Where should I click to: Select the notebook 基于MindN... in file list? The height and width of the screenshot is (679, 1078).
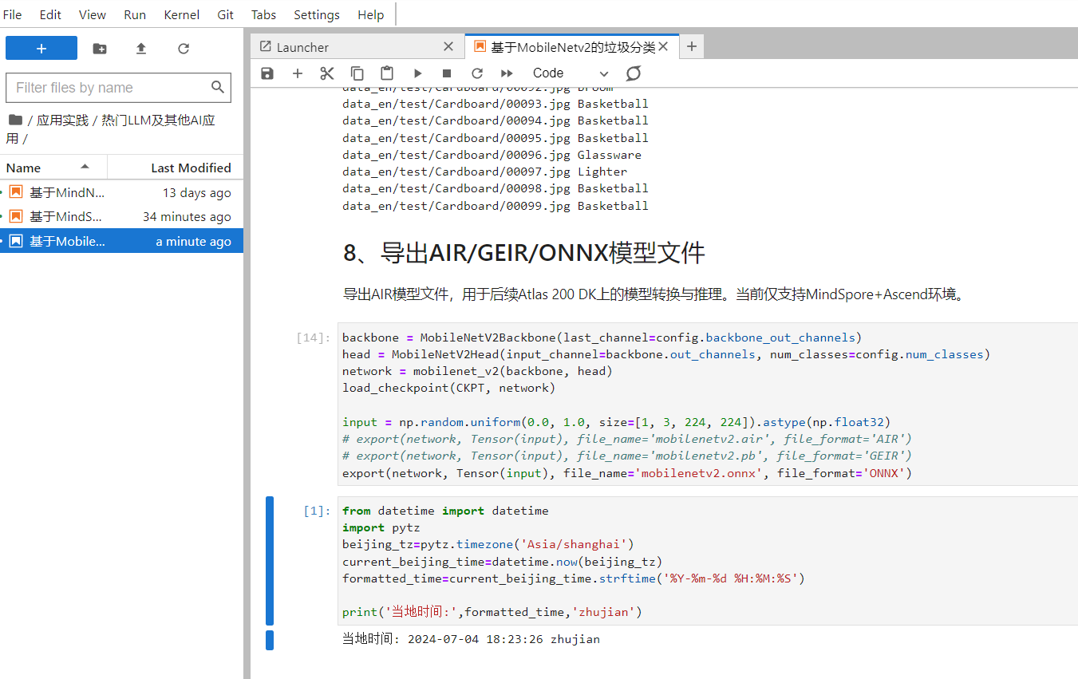121,192
